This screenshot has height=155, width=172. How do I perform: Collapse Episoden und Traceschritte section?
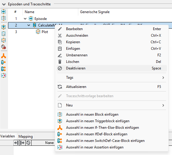point(4,4)
